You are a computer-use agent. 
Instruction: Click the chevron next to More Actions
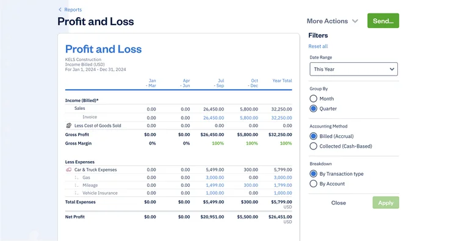(x=355, y=21)
